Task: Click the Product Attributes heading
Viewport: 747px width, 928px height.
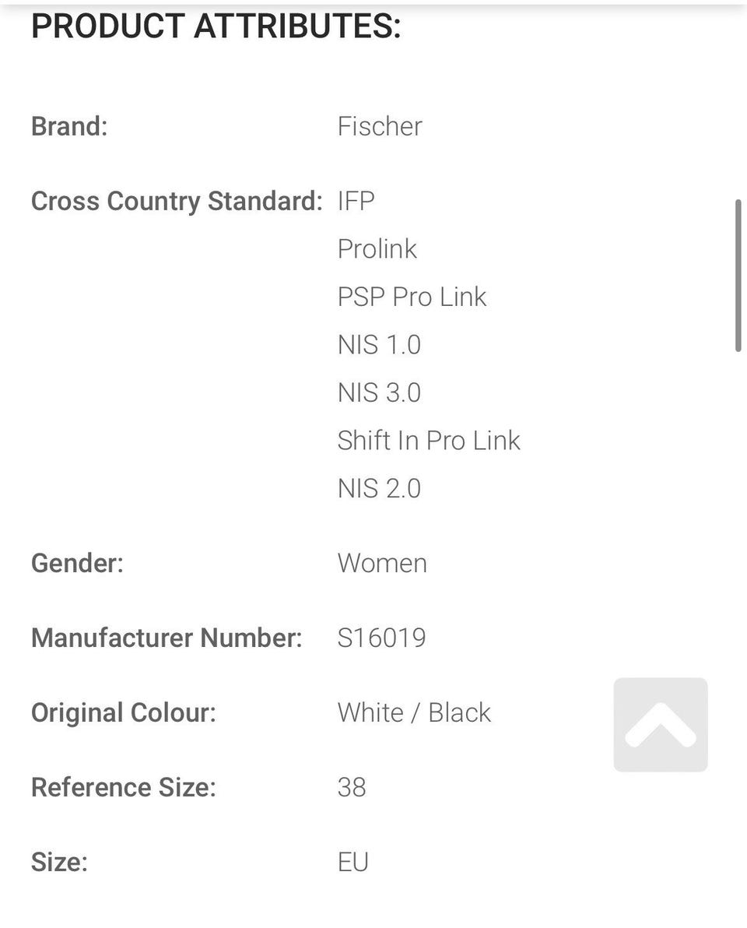Action: coord(216,26)
